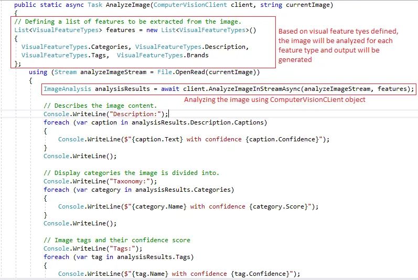
Task: Click File.OpenRead method call
Action: tap(182, 72)
